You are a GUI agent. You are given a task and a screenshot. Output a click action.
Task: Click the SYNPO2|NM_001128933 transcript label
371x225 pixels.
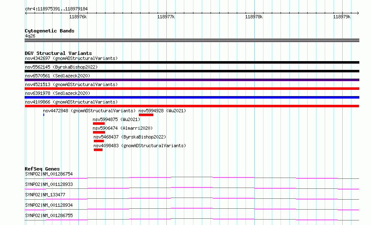point(49,184)
